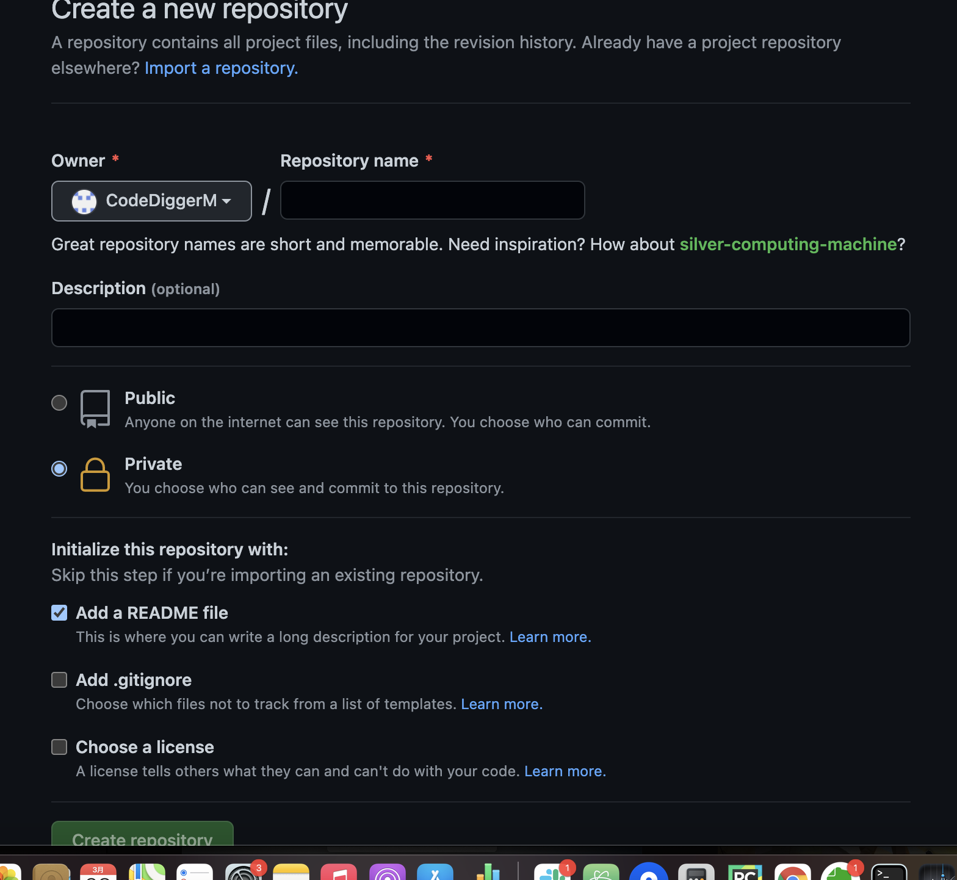Open System Preferences from the dock
This screenshot has height=880, width=957.
243,871
